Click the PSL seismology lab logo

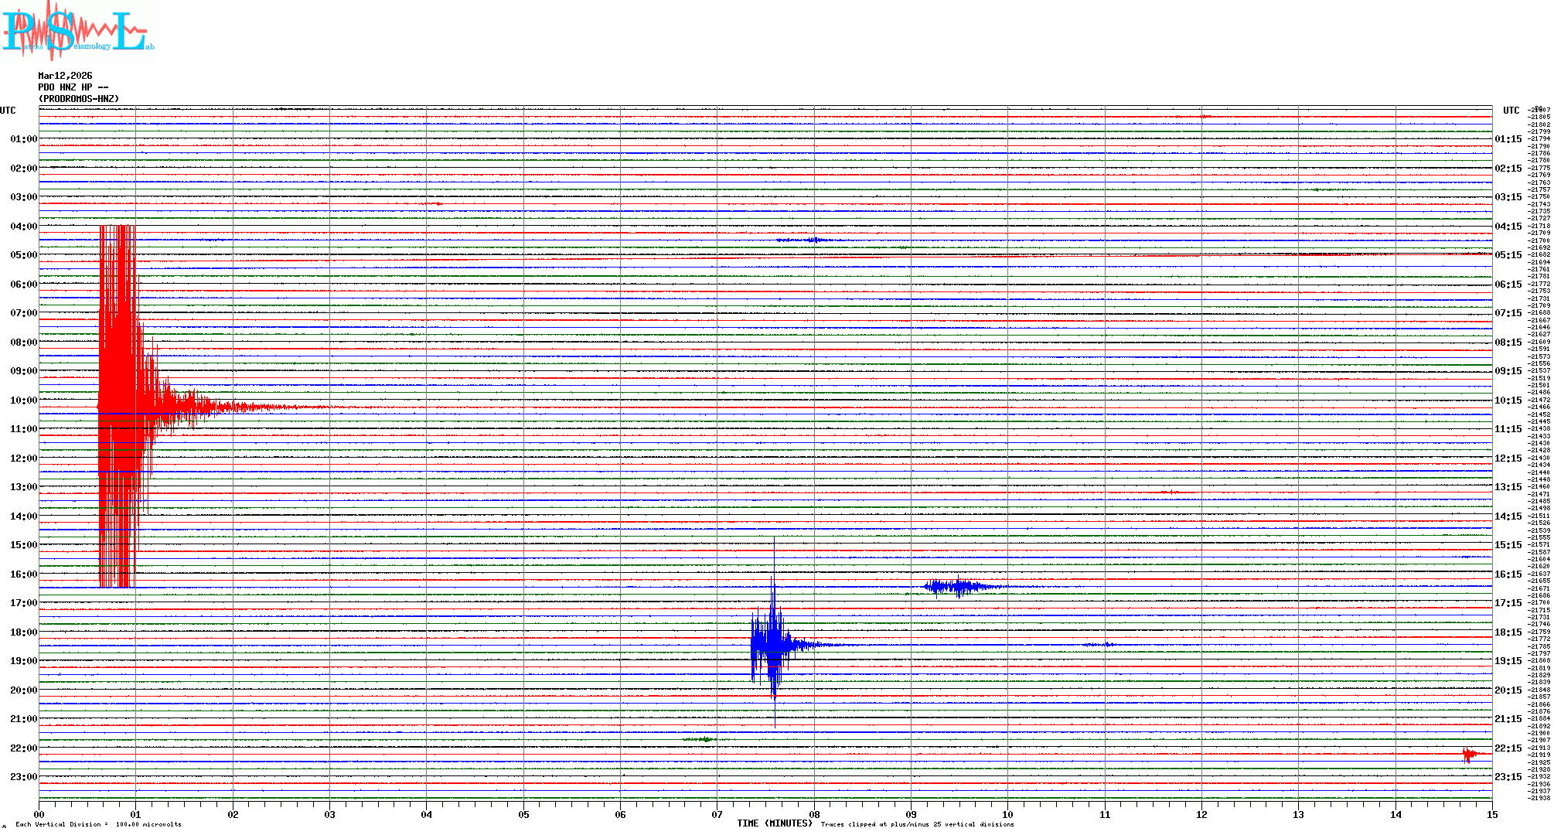coord(77,31)
